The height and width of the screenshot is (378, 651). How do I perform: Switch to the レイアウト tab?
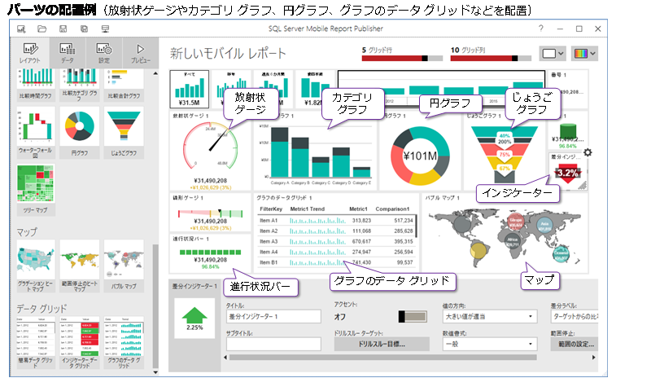pyautogui.click(x=30, y=53)
